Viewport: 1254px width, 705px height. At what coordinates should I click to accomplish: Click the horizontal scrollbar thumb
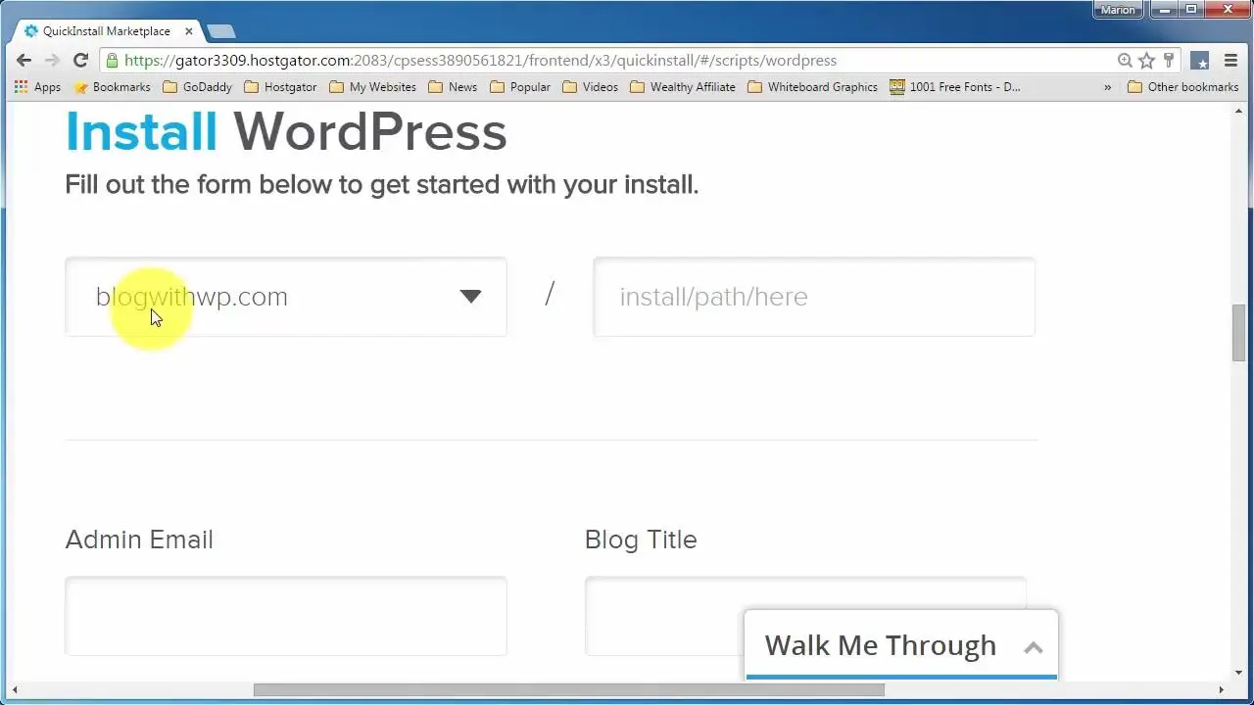(x=569, y=690)
